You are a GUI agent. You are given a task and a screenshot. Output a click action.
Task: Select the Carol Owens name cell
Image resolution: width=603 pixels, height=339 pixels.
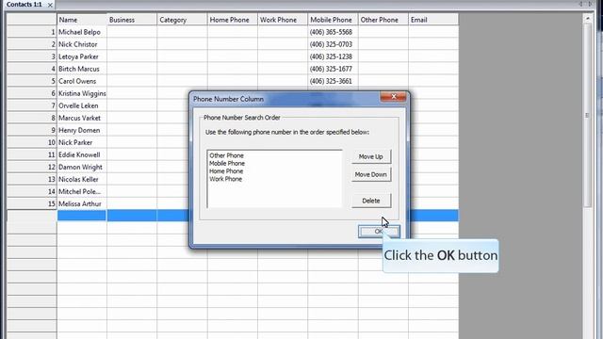82,81
